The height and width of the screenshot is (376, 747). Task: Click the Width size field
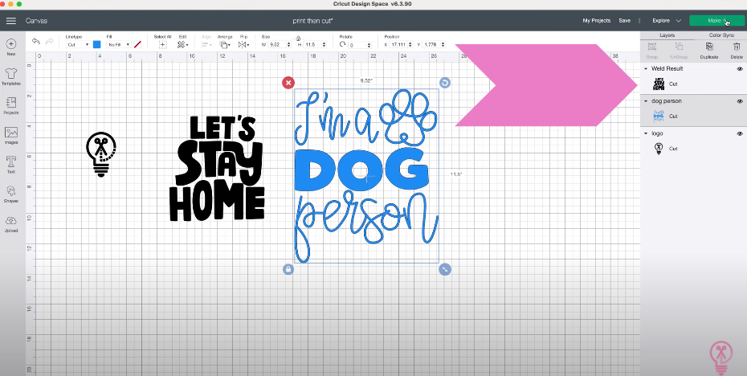[277, 44]
